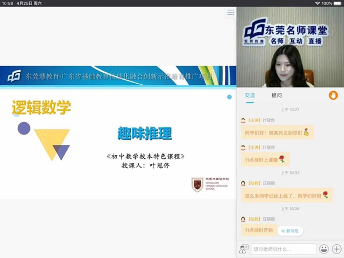Select message 11点准时上课哦
This screenshot has width=344, height=258.
(265, 159)
